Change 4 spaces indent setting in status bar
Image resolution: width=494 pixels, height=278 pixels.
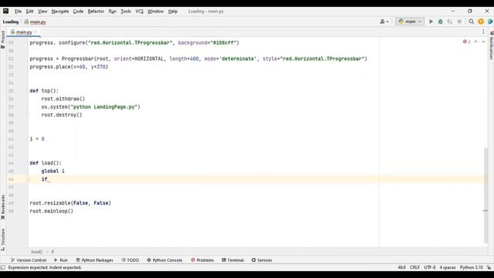448,267
